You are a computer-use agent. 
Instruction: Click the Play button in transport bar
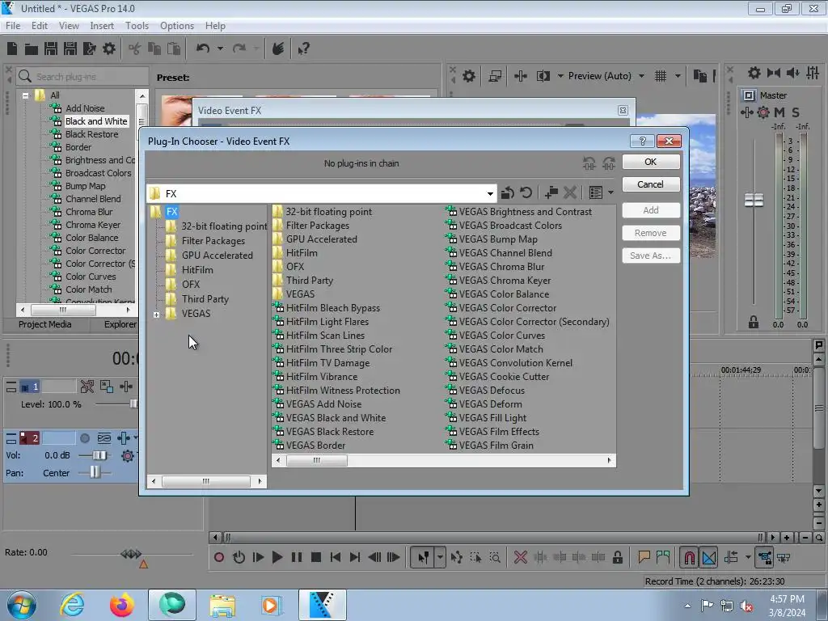coord(277,557)
